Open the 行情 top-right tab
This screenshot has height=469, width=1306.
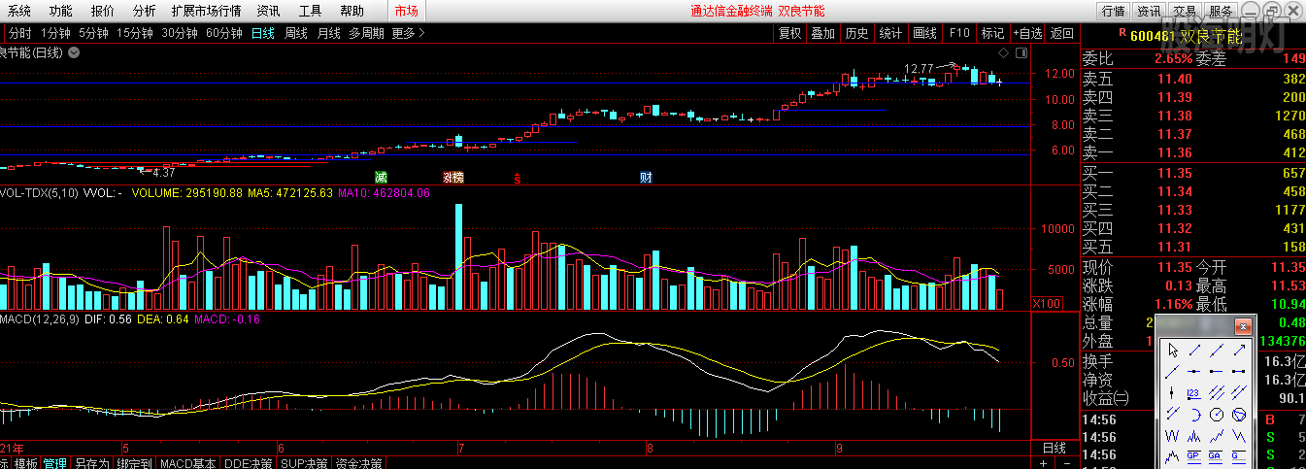[x=1114, y=11]
